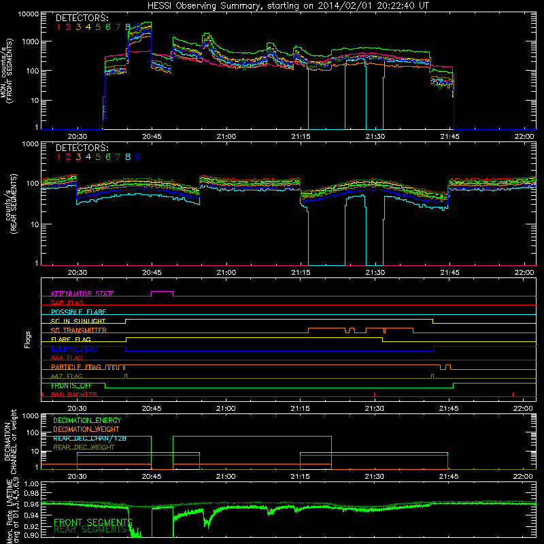Image resolution: width=544 pixels, height=544 pixels.
Task: Select olive detector 5 in rear segments legend
Action: click(98, 157)
